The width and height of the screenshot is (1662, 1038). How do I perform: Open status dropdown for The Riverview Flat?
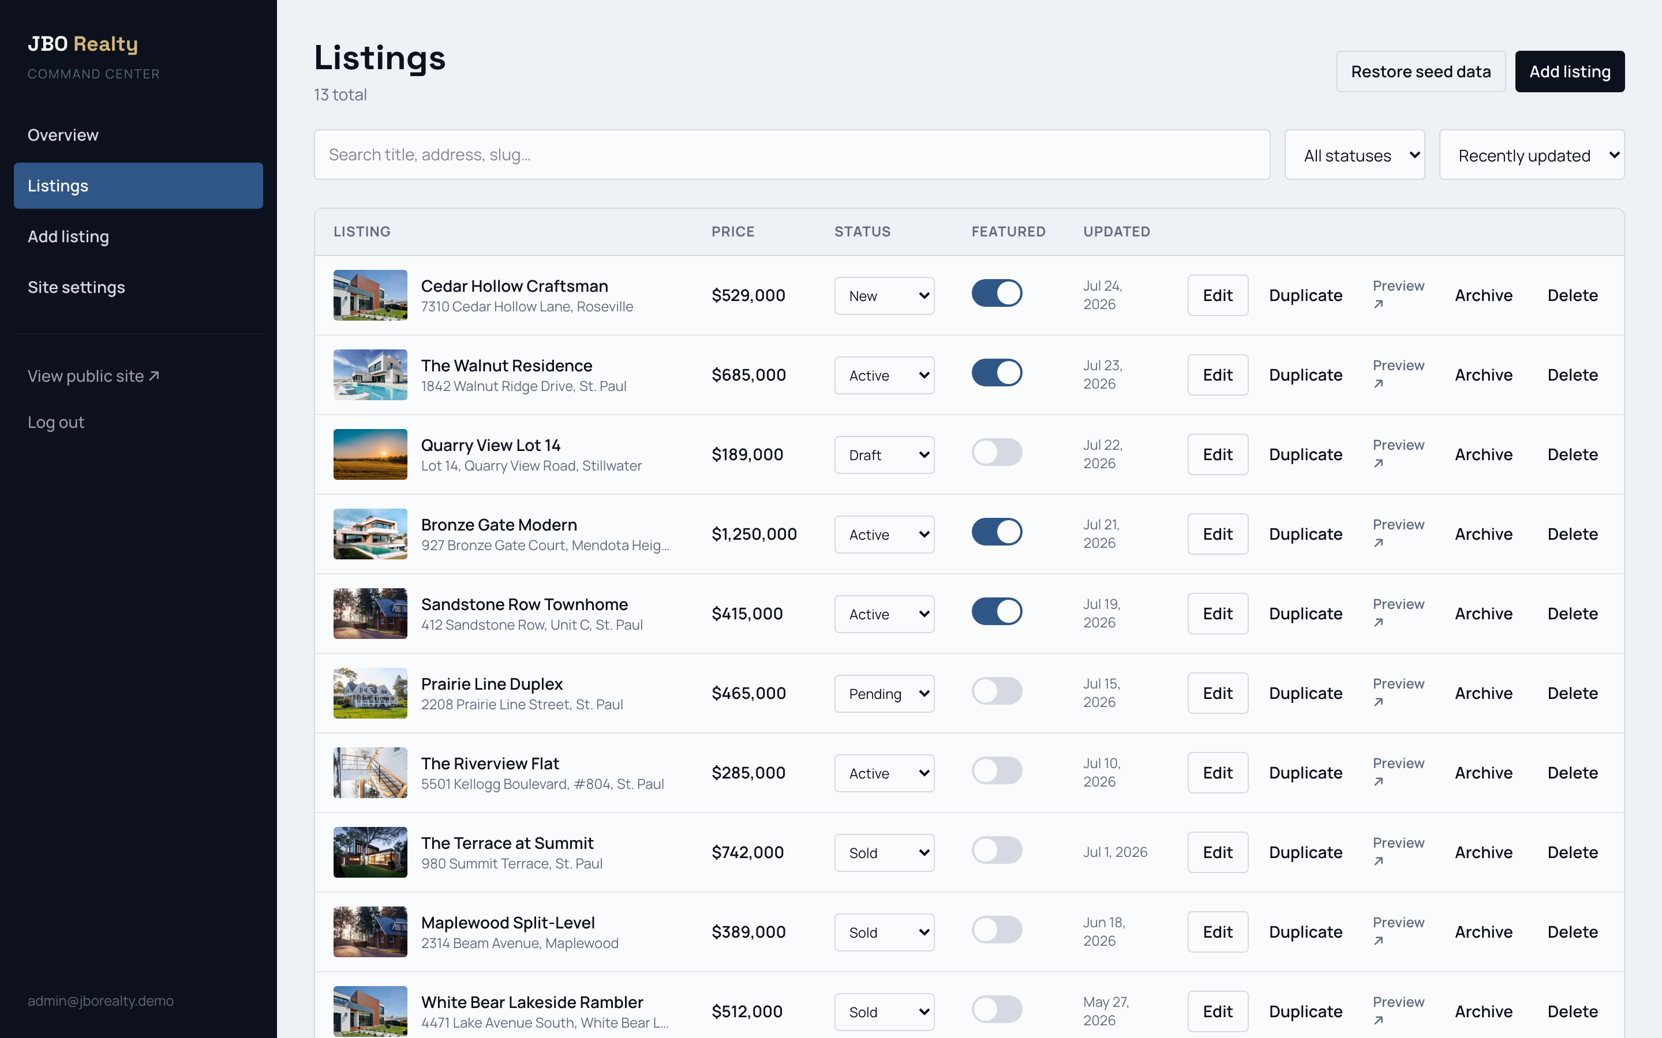884,774
